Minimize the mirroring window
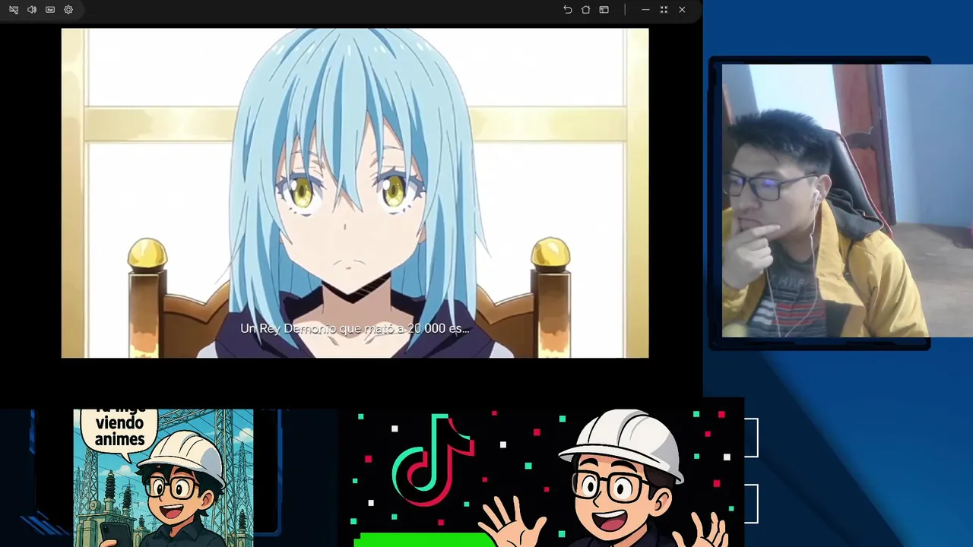Screen dimensions: 973x547 pyautogui.click(x=645, y=10)
